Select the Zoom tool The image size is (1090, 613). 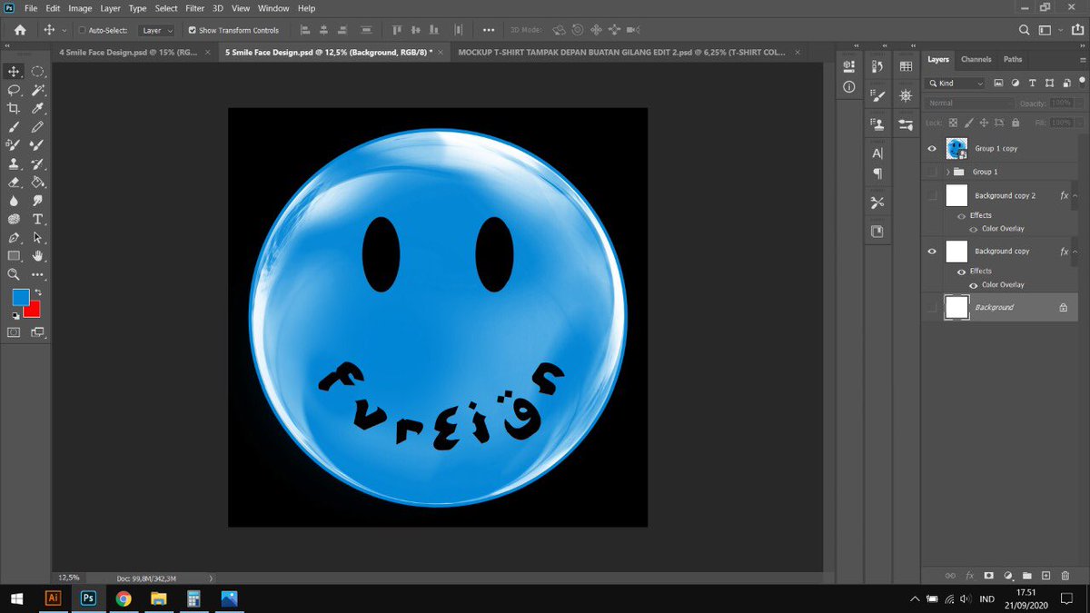[x=14, y=274]
